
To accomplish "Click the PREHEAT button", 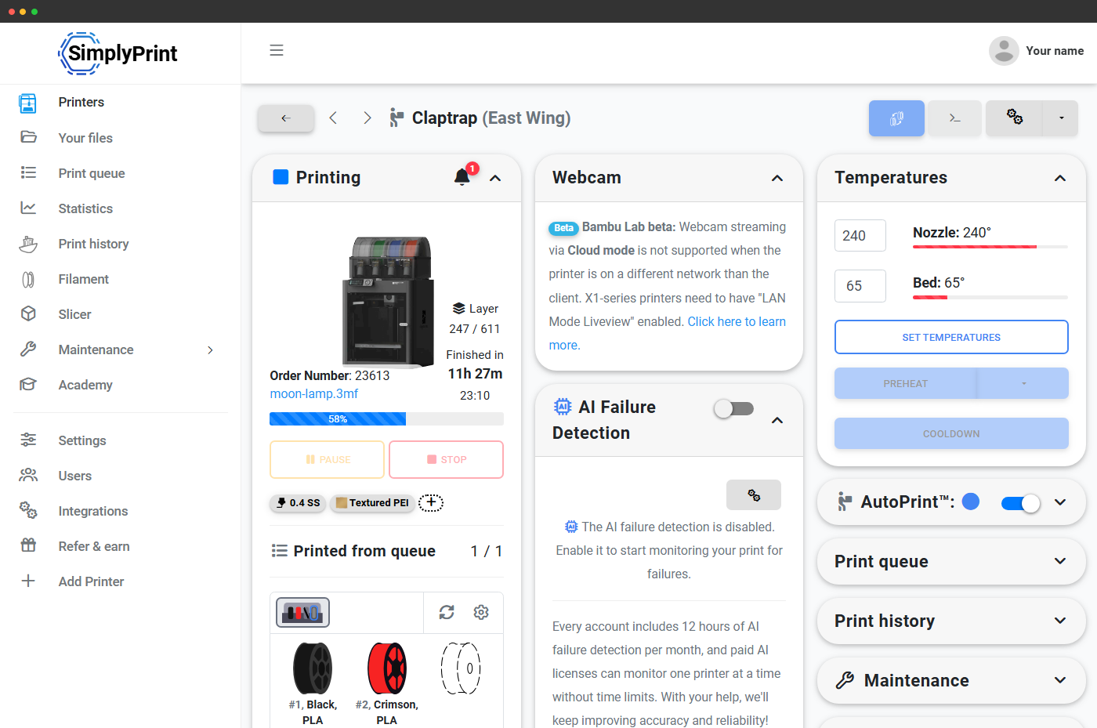I will pos(905,383).
